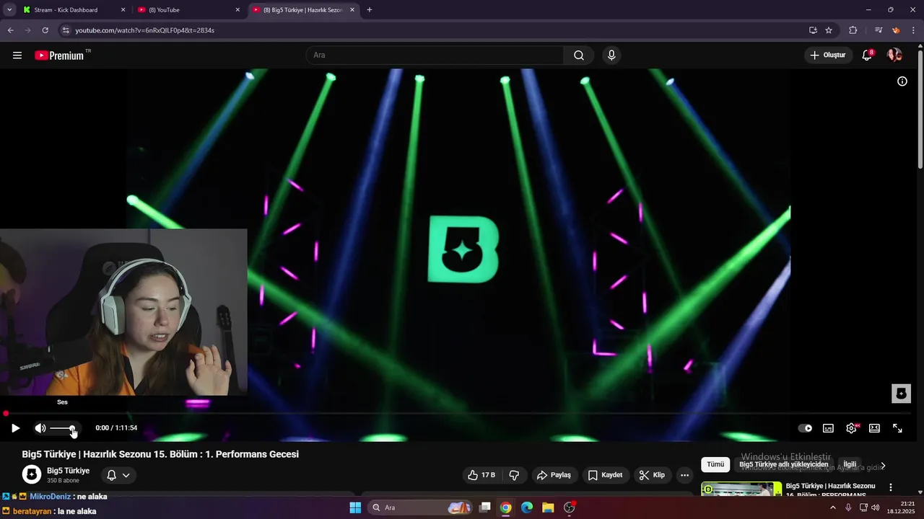Open the YouTube guide hamburger menu
Viewport: 924px width, 519px height.
[x=17, y=56]
